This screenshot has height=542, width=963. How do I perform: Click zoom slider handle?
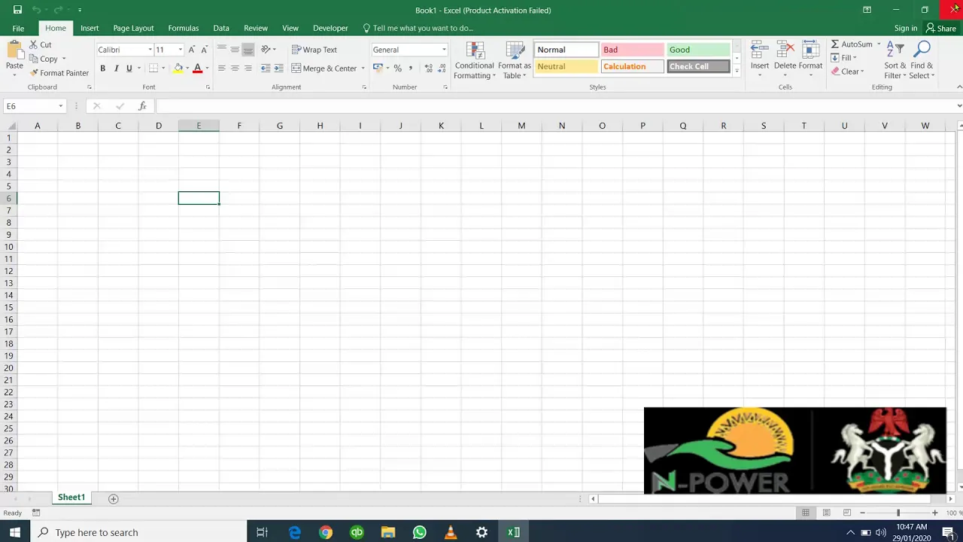click(x=898, y=513)
